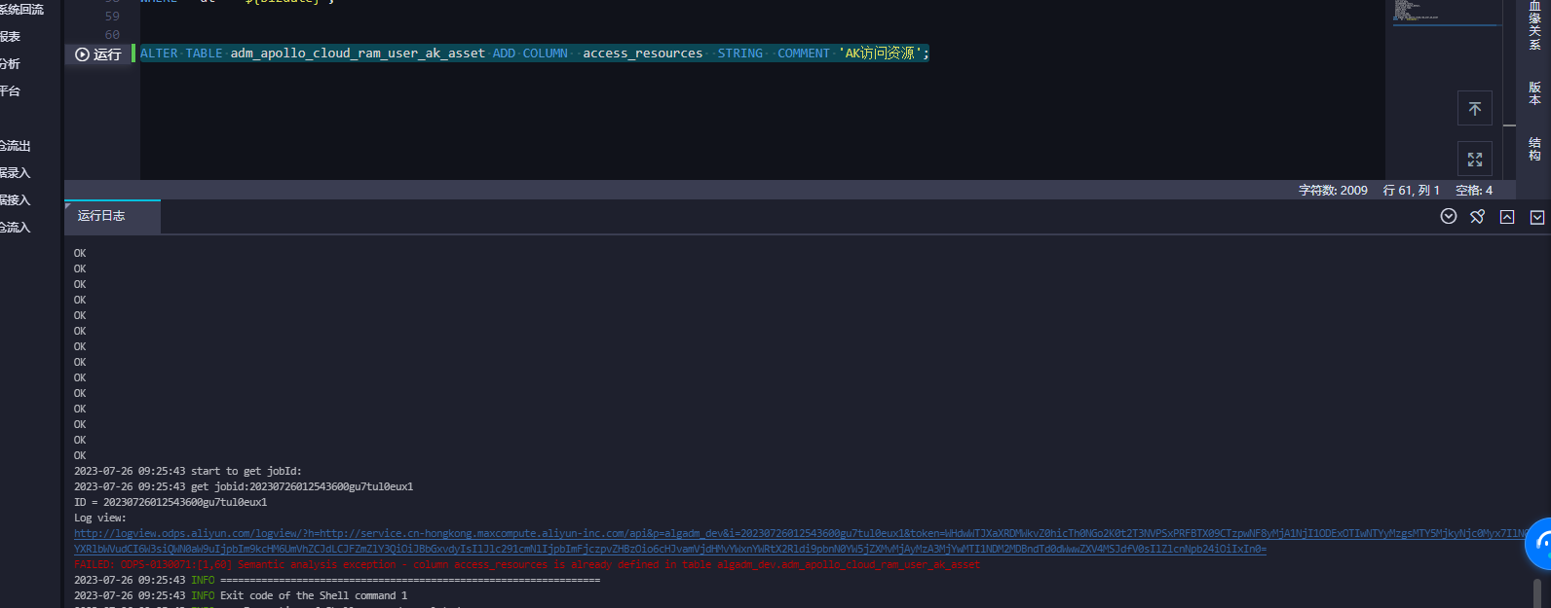Click the code minimap preview
This screenshot has height=608, width=1551.
[1445, 12]
